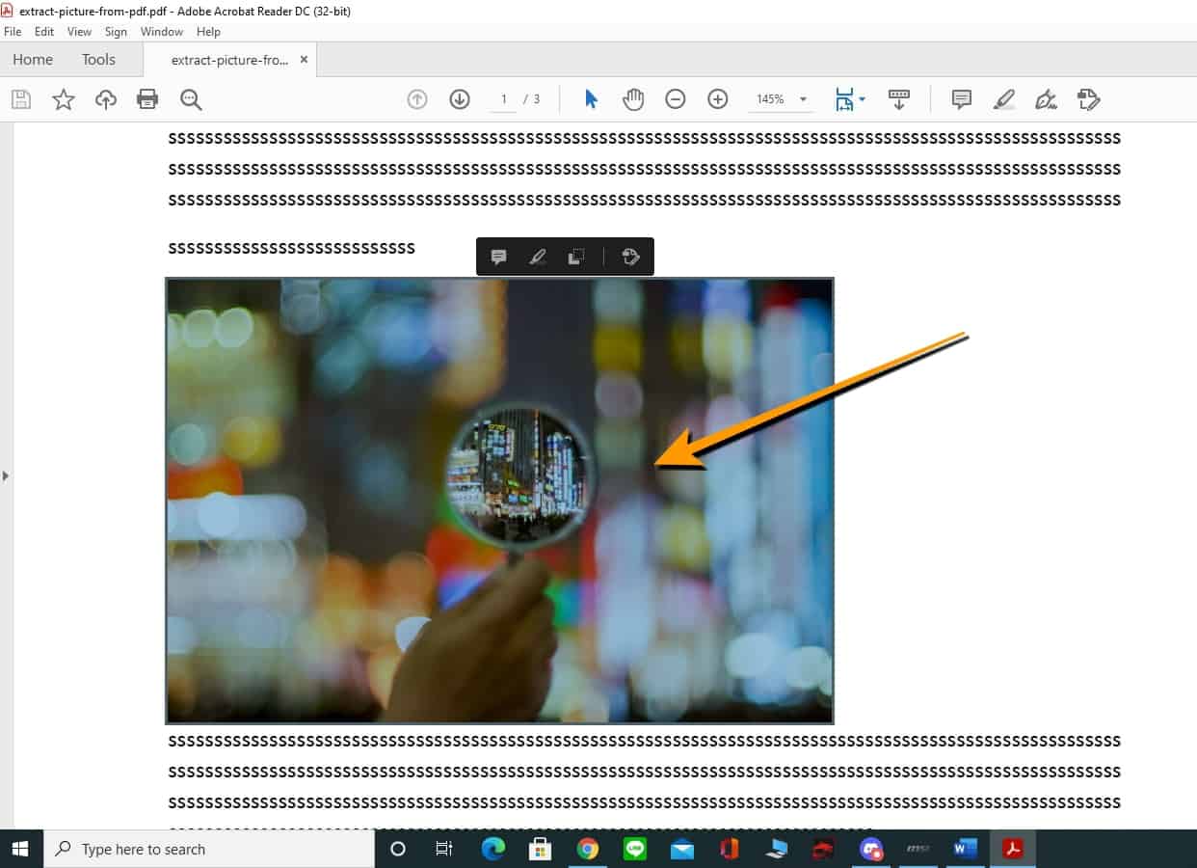Activate the arrow Selection tool
Viewport: 1197px width, 868px height.
591,99
